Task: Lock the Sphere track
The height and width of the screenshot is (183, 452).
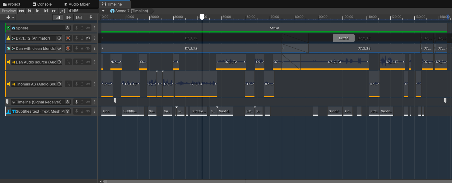Action: pyautogui.click(x=82, y=28)
